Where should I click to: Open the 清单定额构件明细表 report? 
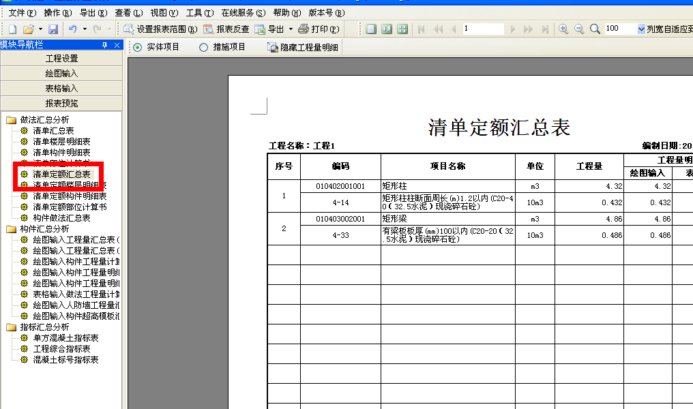pos(70,196)
